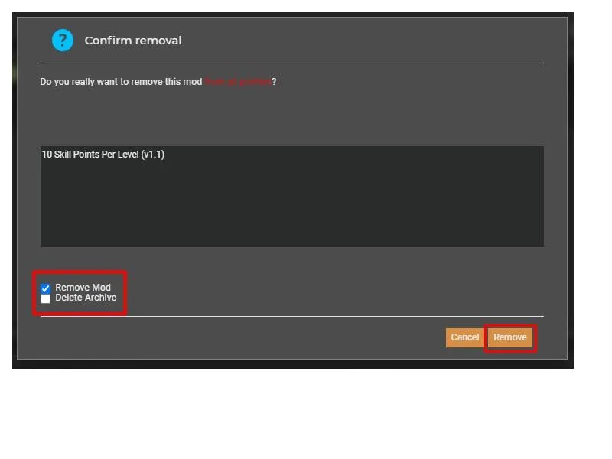The image size is (612, 459).
Task: Click the 'Do you really want to remove' message
Action: [158, 82]
